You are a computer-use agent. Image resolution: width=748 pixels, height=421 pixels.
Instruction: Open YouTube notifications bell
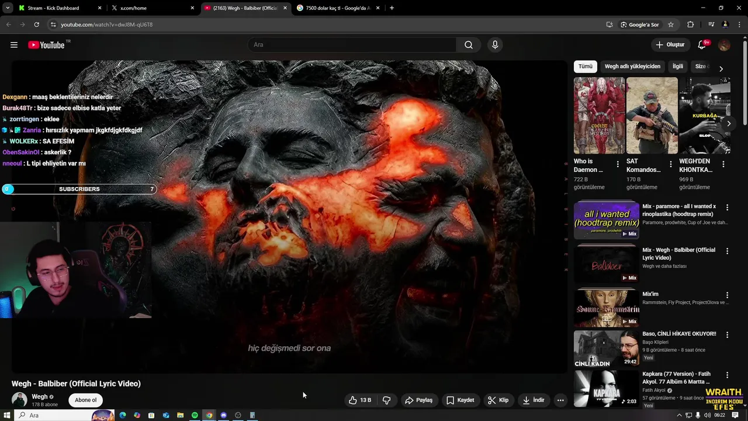coord(702,45)
